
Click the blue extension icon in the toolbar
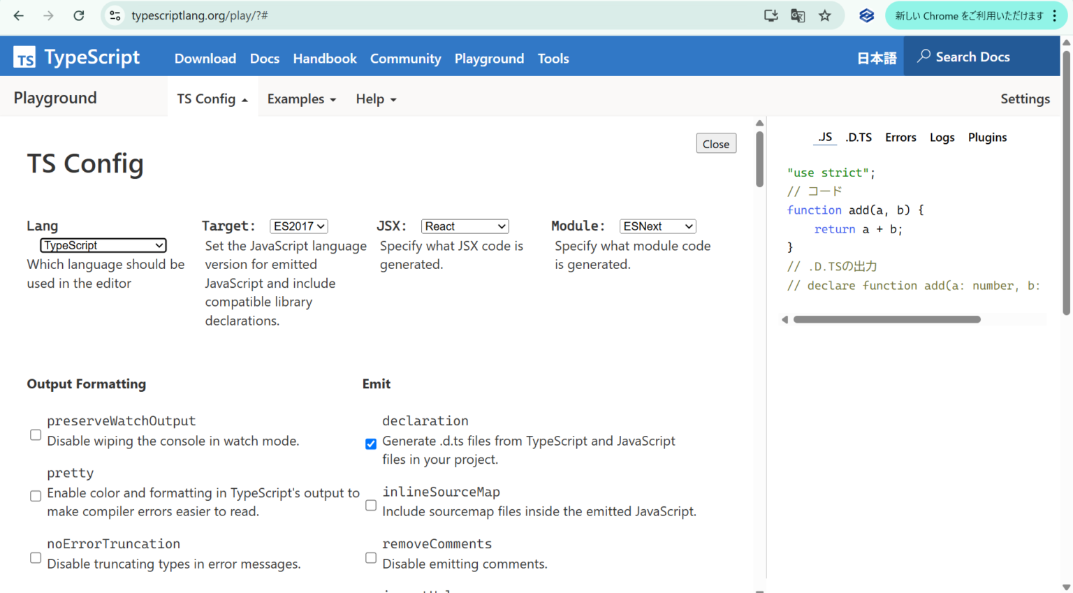coord(866,15)
